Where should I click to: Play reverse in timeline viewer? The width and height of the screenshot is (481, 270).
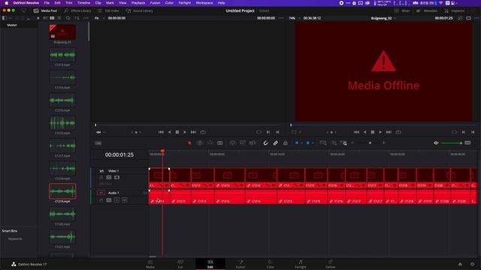click(365, 132)
